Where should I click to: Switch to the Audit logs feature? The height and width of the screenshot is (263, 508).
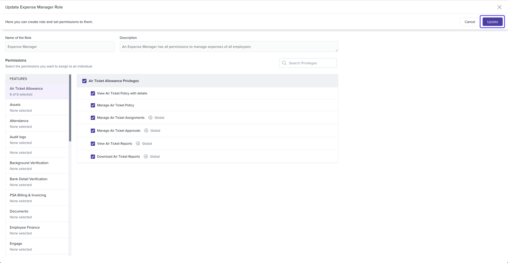[37, 140]
